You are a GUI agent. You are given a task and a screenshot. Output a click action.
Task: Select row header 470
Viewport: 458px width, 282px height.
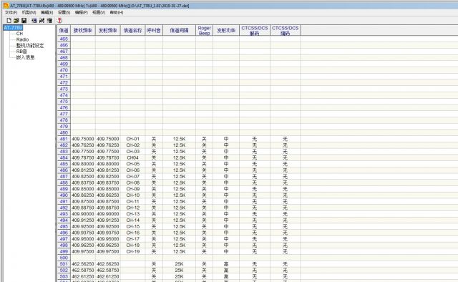(x=64, y=70)
